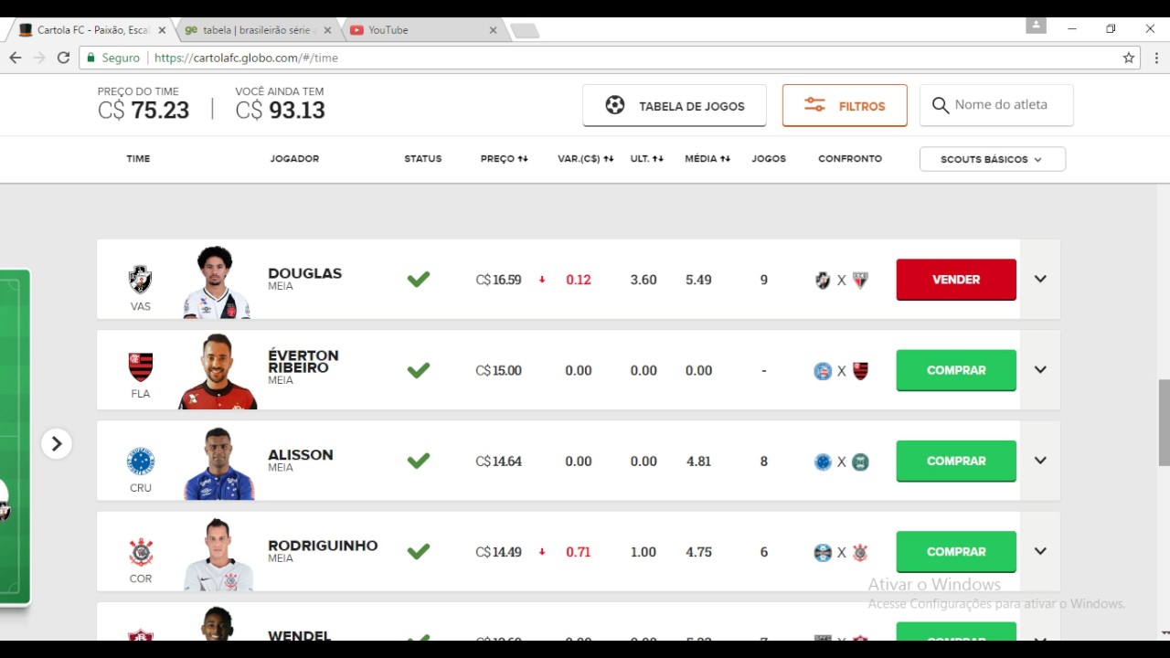Click the soccer ball icon in Tabela de Jogos
The height and width of the screenshot is (658, 1170).
point(615,105)
